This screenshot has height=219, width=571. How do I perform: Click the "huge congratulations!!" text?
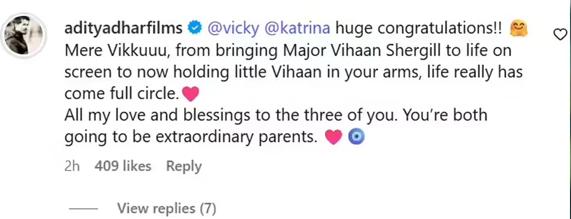(419, 29)
